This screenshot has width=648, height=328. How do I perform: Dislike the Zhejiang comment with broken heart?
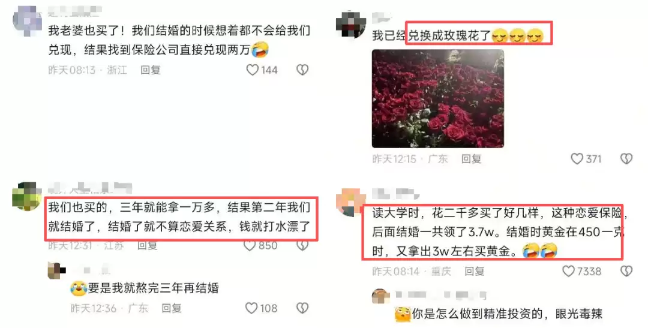[x=302, y=70]
